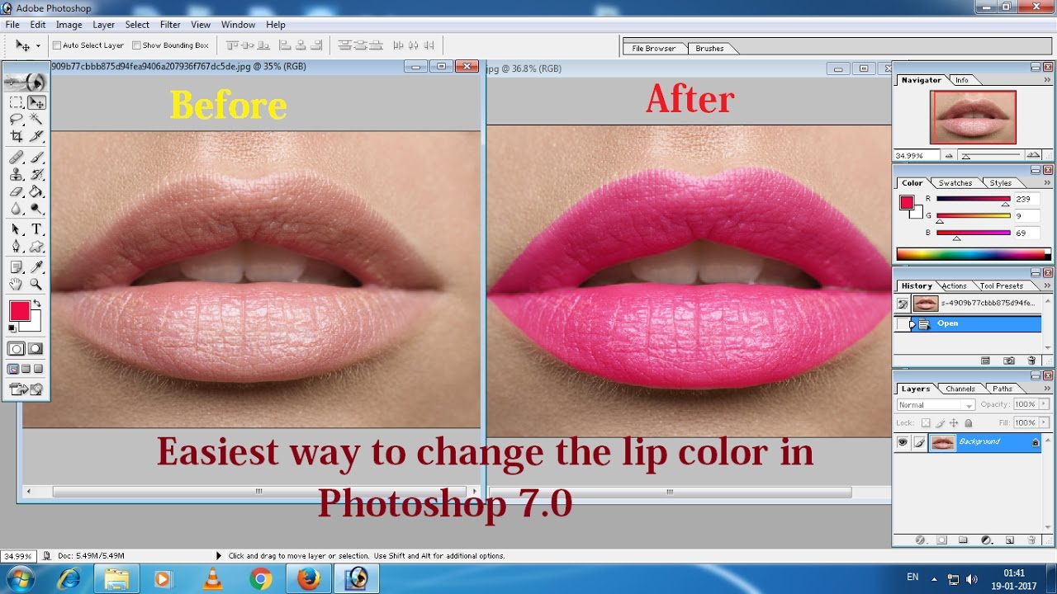1057x594 pixels.
Task: Toggle Background layer visibility eye
Action: coord(903,442)
